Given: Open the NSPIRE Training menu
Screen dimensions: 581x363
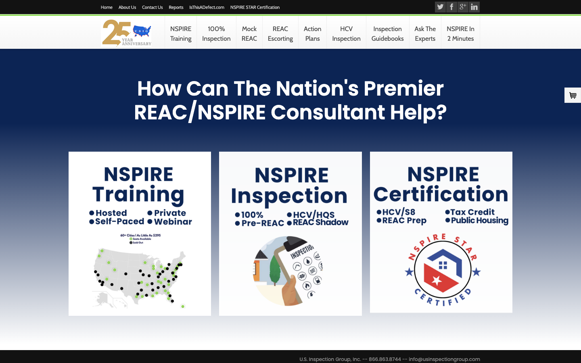Looking at the screenshot, I should point(181,33).
